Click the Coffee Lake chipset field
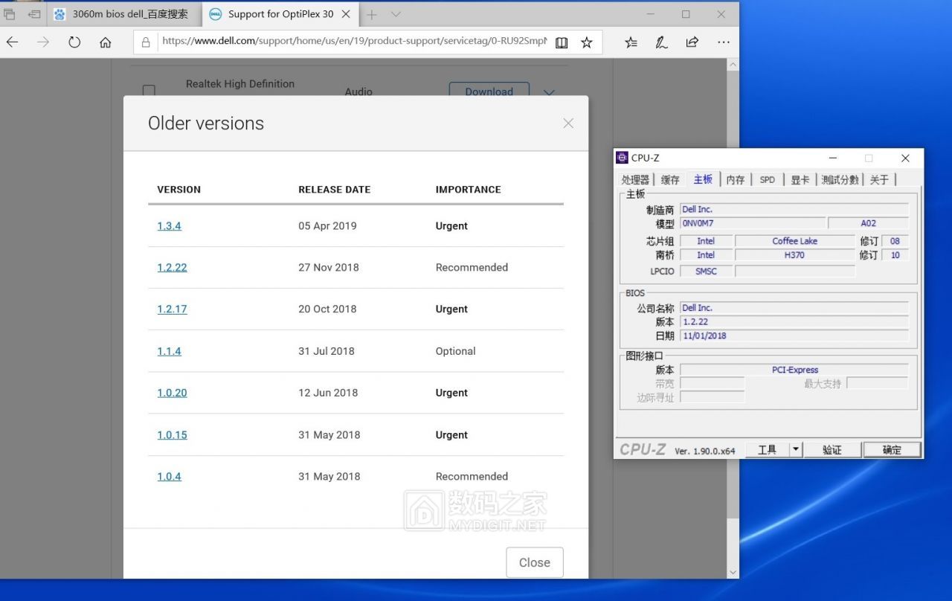The image size is (952, 601). point(794,241)
